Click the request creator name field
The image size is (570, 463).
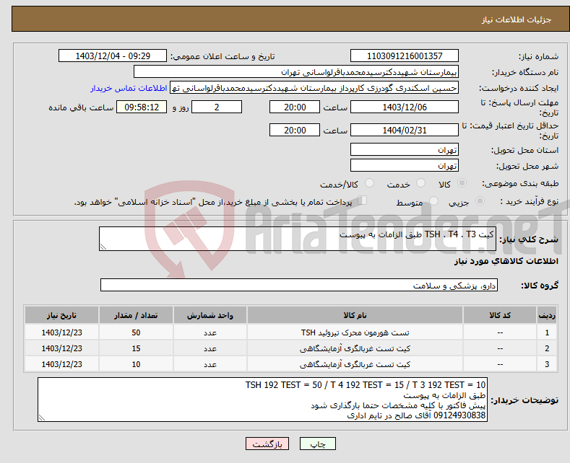pyautogui.click(x=314, y=88)
